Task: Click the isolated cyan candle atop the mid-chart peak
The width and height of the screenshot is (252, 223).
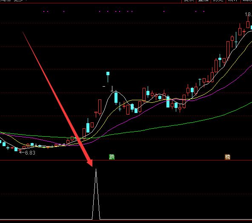Action: [x=108, y=73]
